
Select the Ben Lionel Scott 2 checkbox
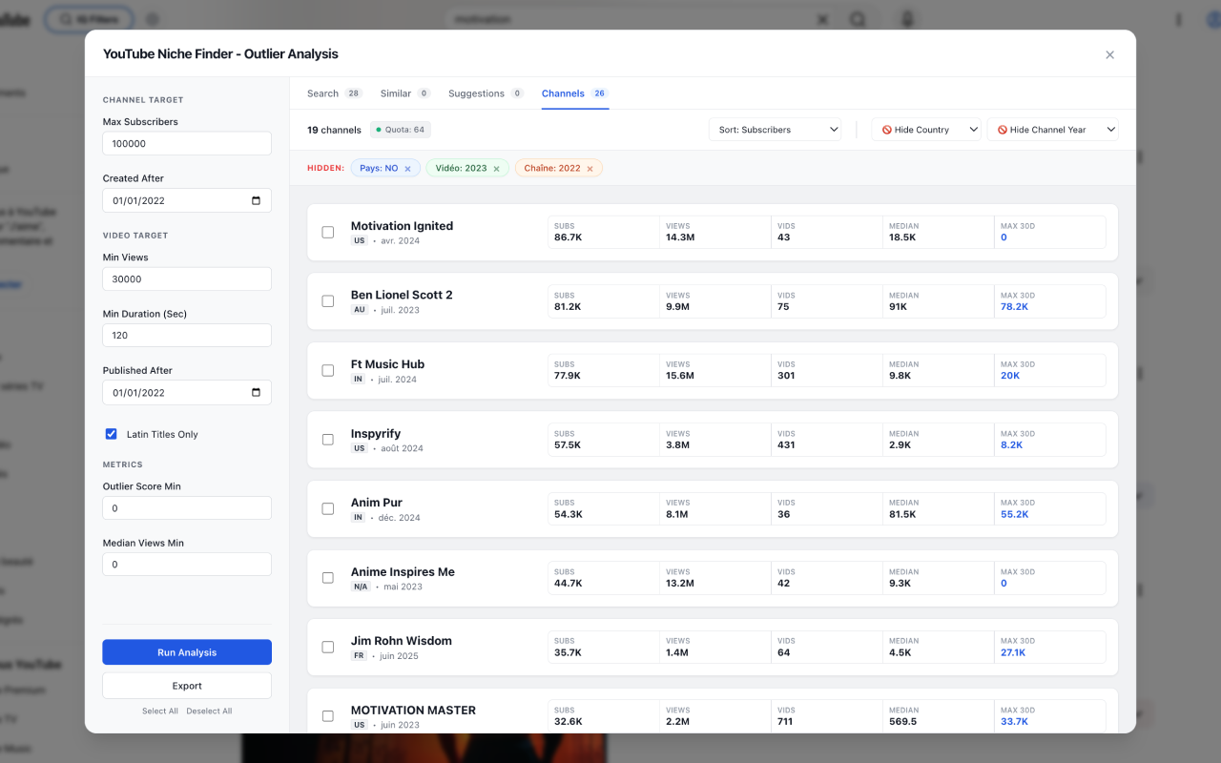(328, 301)
